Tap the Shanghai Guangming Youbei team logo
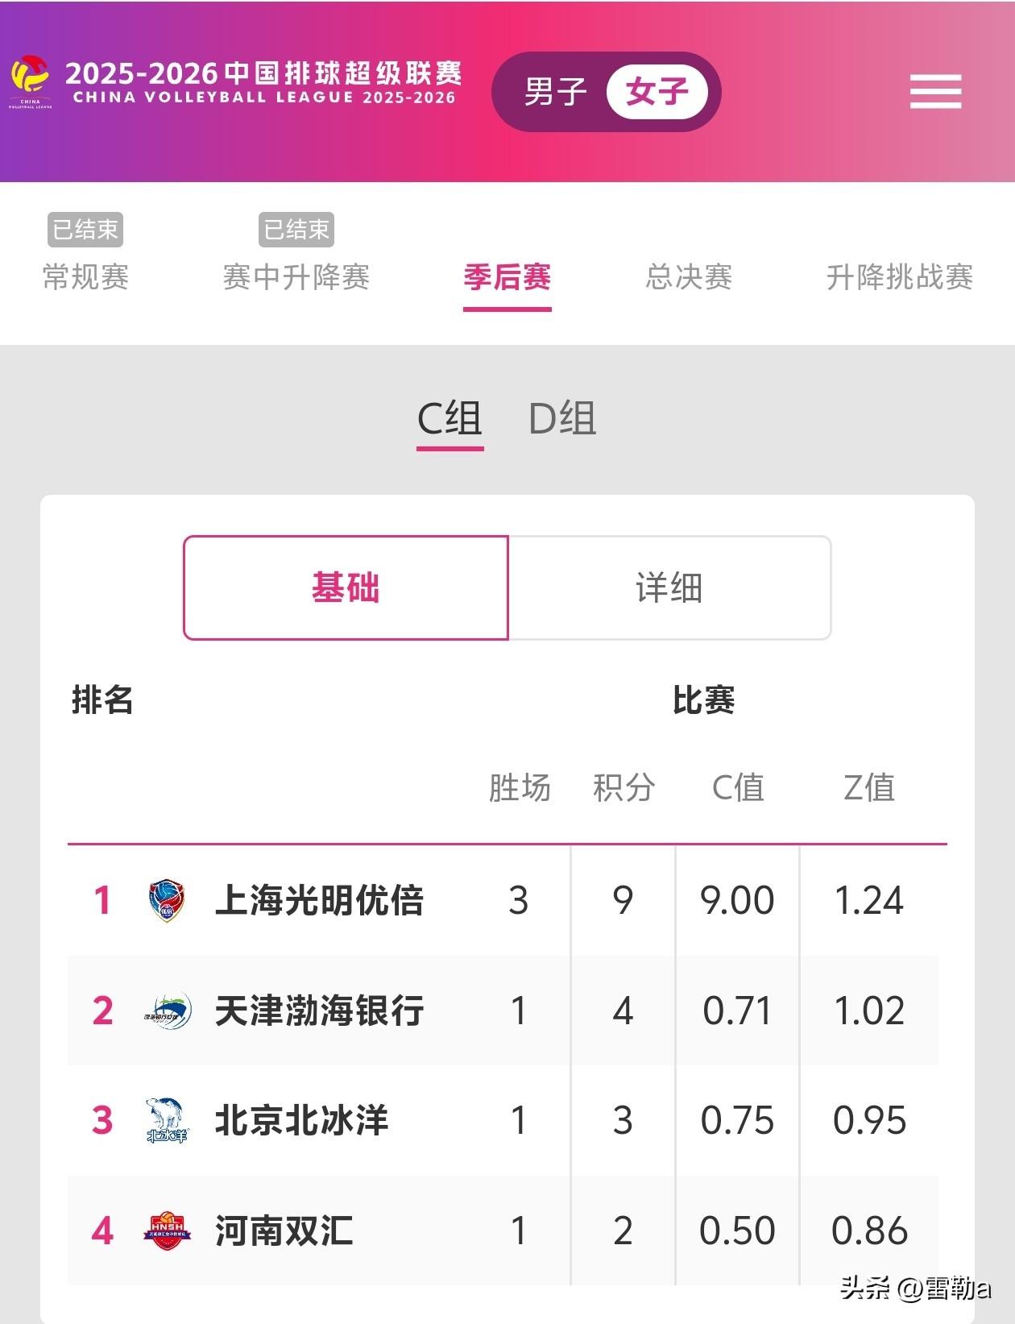The height and width of the screenshot is (1324, 1015). click(168, 900)
